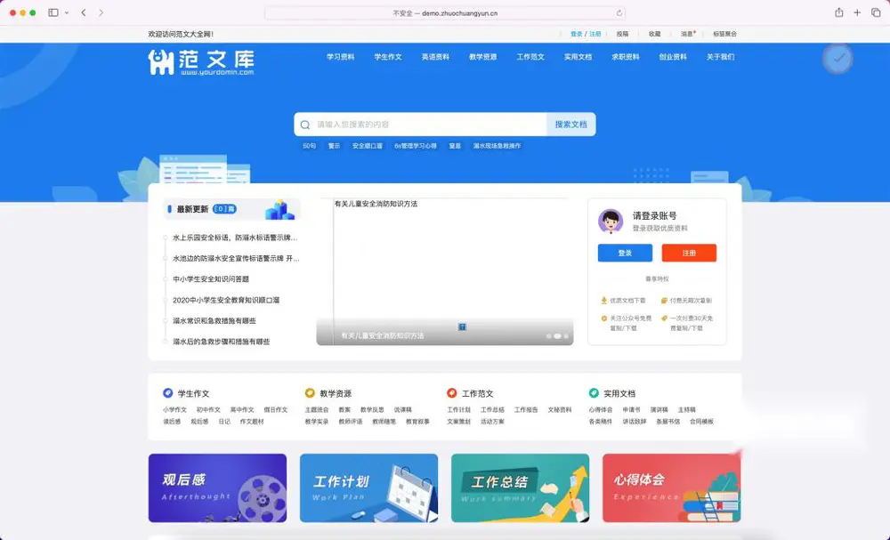
Task: Open the sidebar dropdown arrow in Safari toolbar
Action: pos(67,12)
